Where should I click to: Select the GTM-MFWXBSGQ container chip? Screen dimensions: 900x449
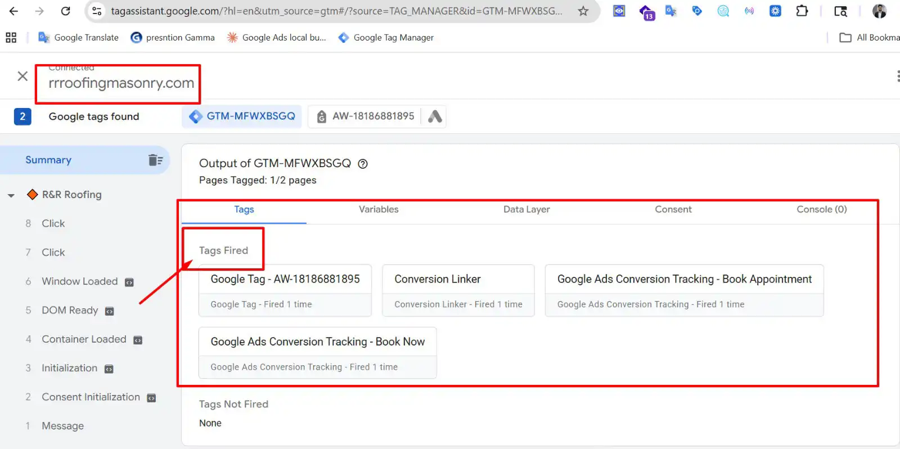(x=242, y=116)
